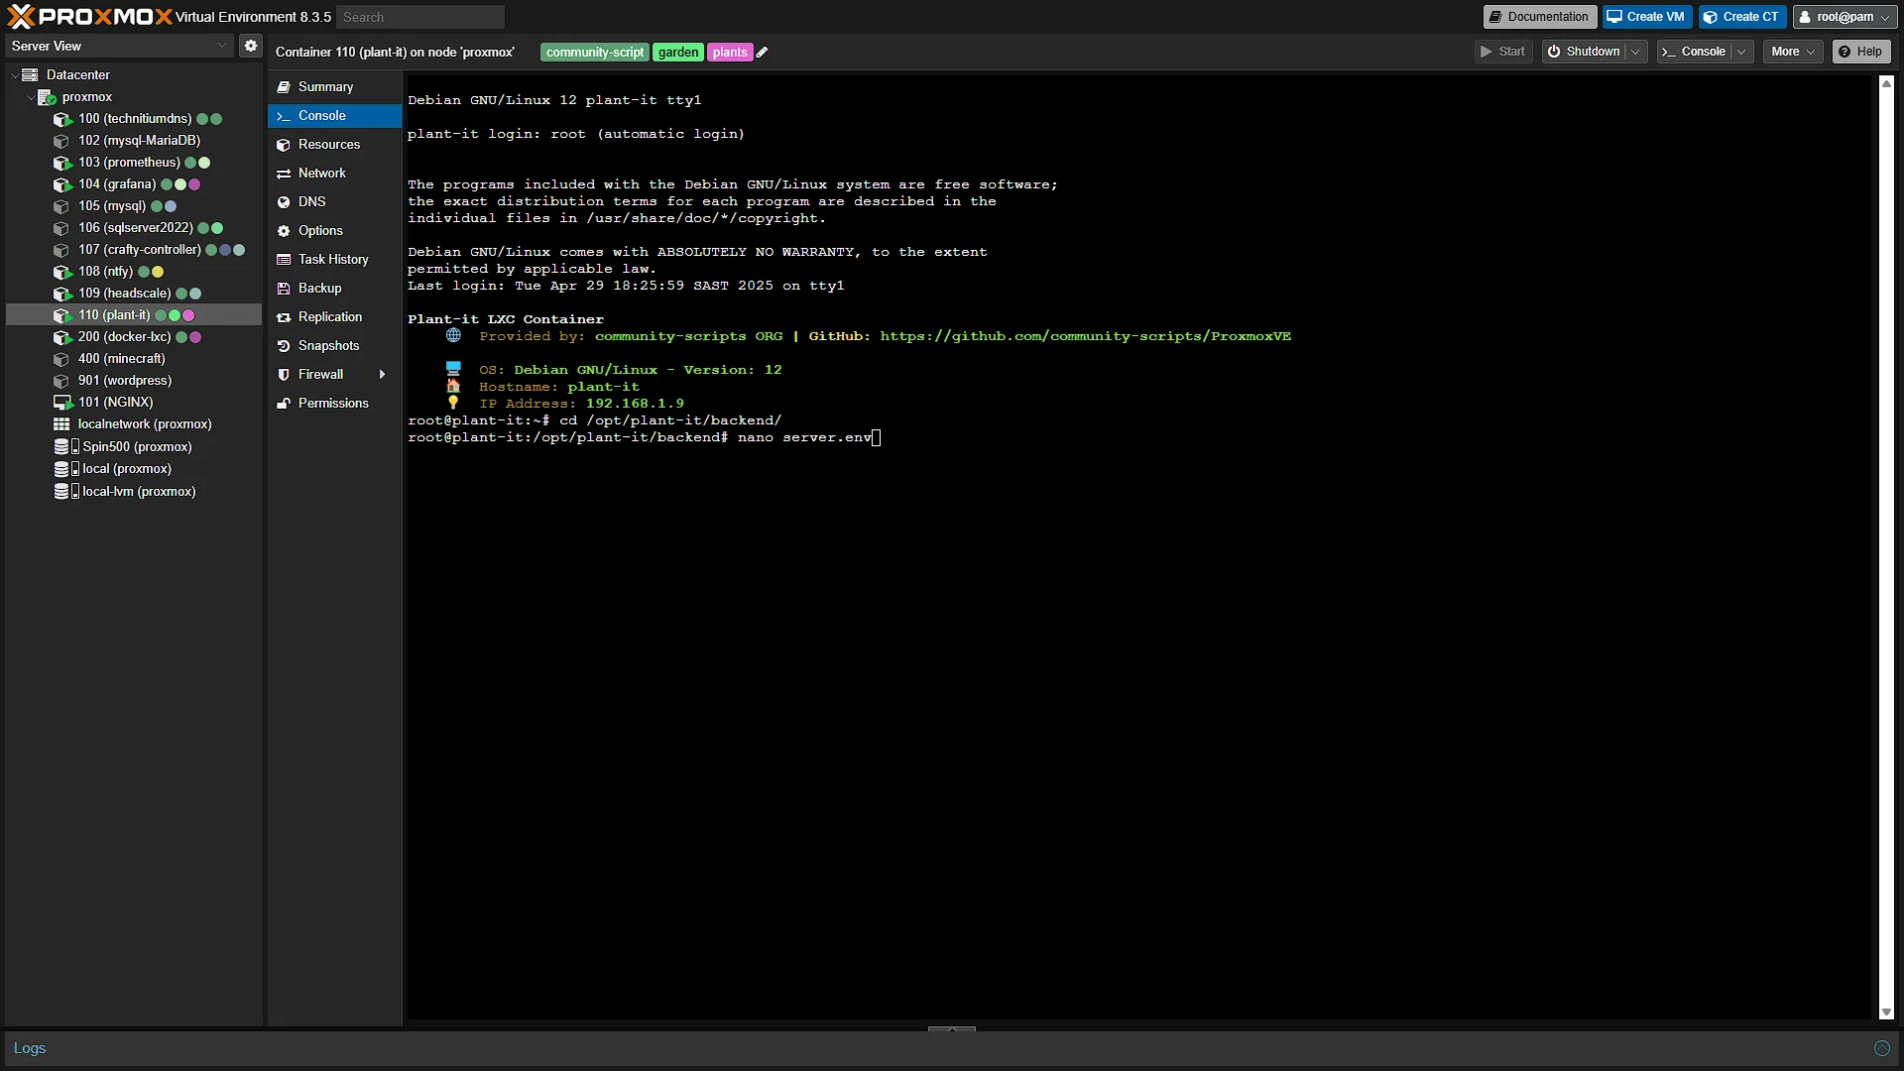This screenshot has width=1904, height=1071.
Task: Click console scrollbar down arrow
Action: point(1886,1012)
